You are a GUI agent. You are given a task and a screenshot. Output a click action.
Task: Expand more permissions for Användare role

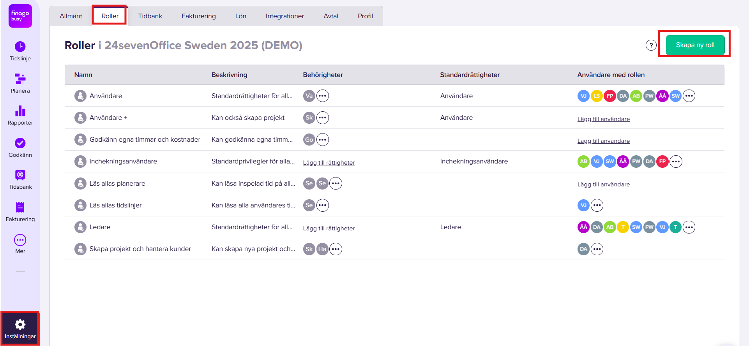(323, 96)
